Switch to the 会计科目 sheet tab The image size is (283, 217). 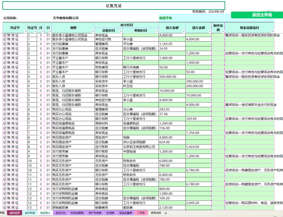point(30,213)
